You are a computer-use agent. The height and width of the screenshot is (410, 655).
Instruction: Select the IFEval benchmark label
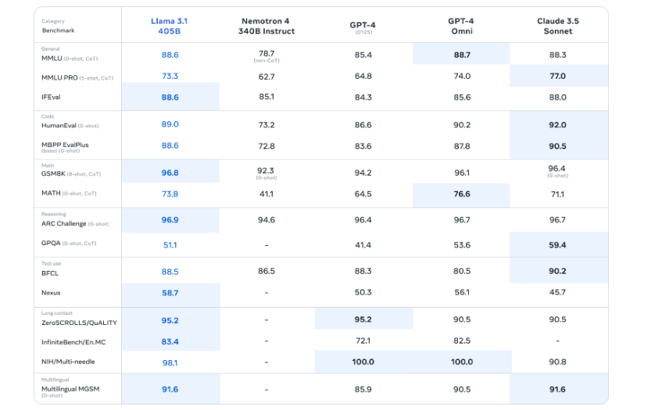(52, 97)
